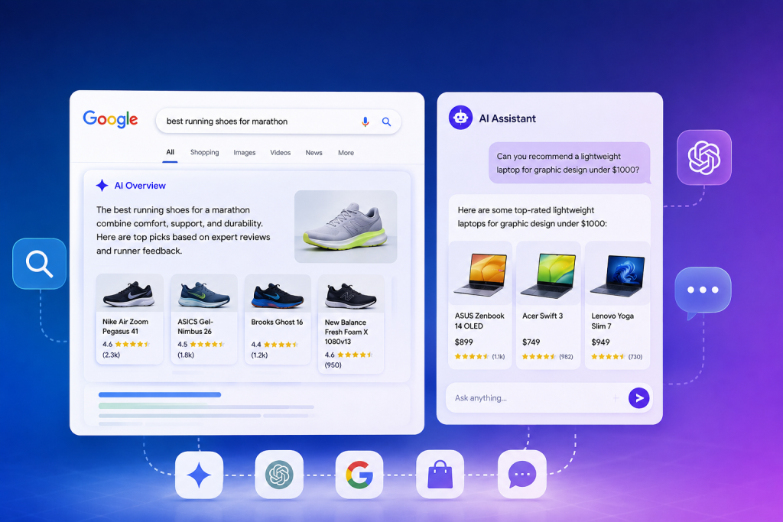Open the featured gray sneaker image
This screenshot has width=783, height=522.
point(346,226)
